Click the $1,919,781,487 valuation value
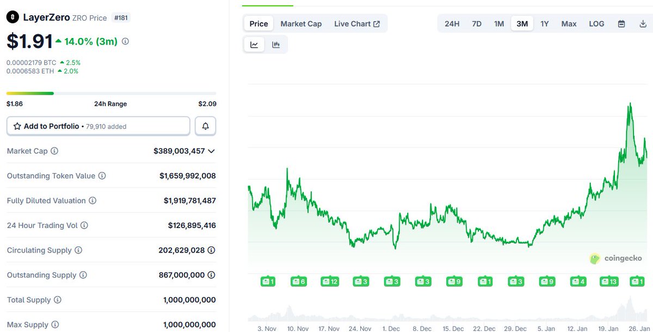 coord(190,200)
